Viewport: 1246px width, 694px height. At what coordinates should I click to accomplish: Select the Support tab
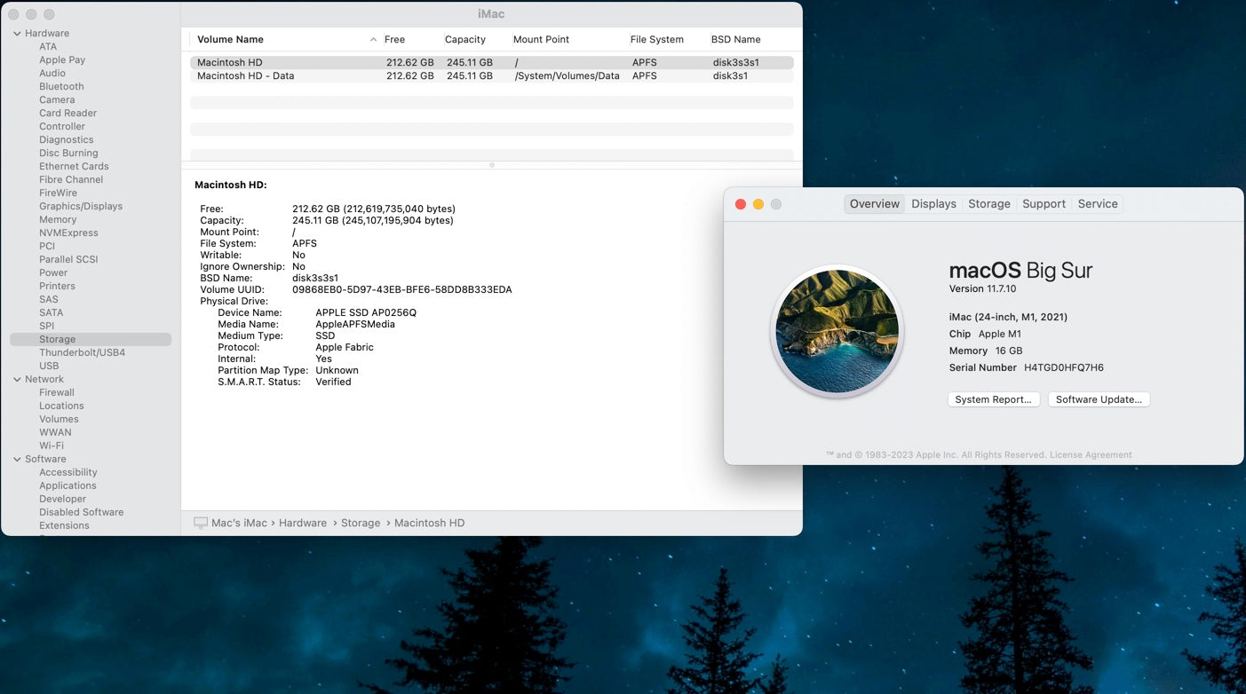(1044, 204)
